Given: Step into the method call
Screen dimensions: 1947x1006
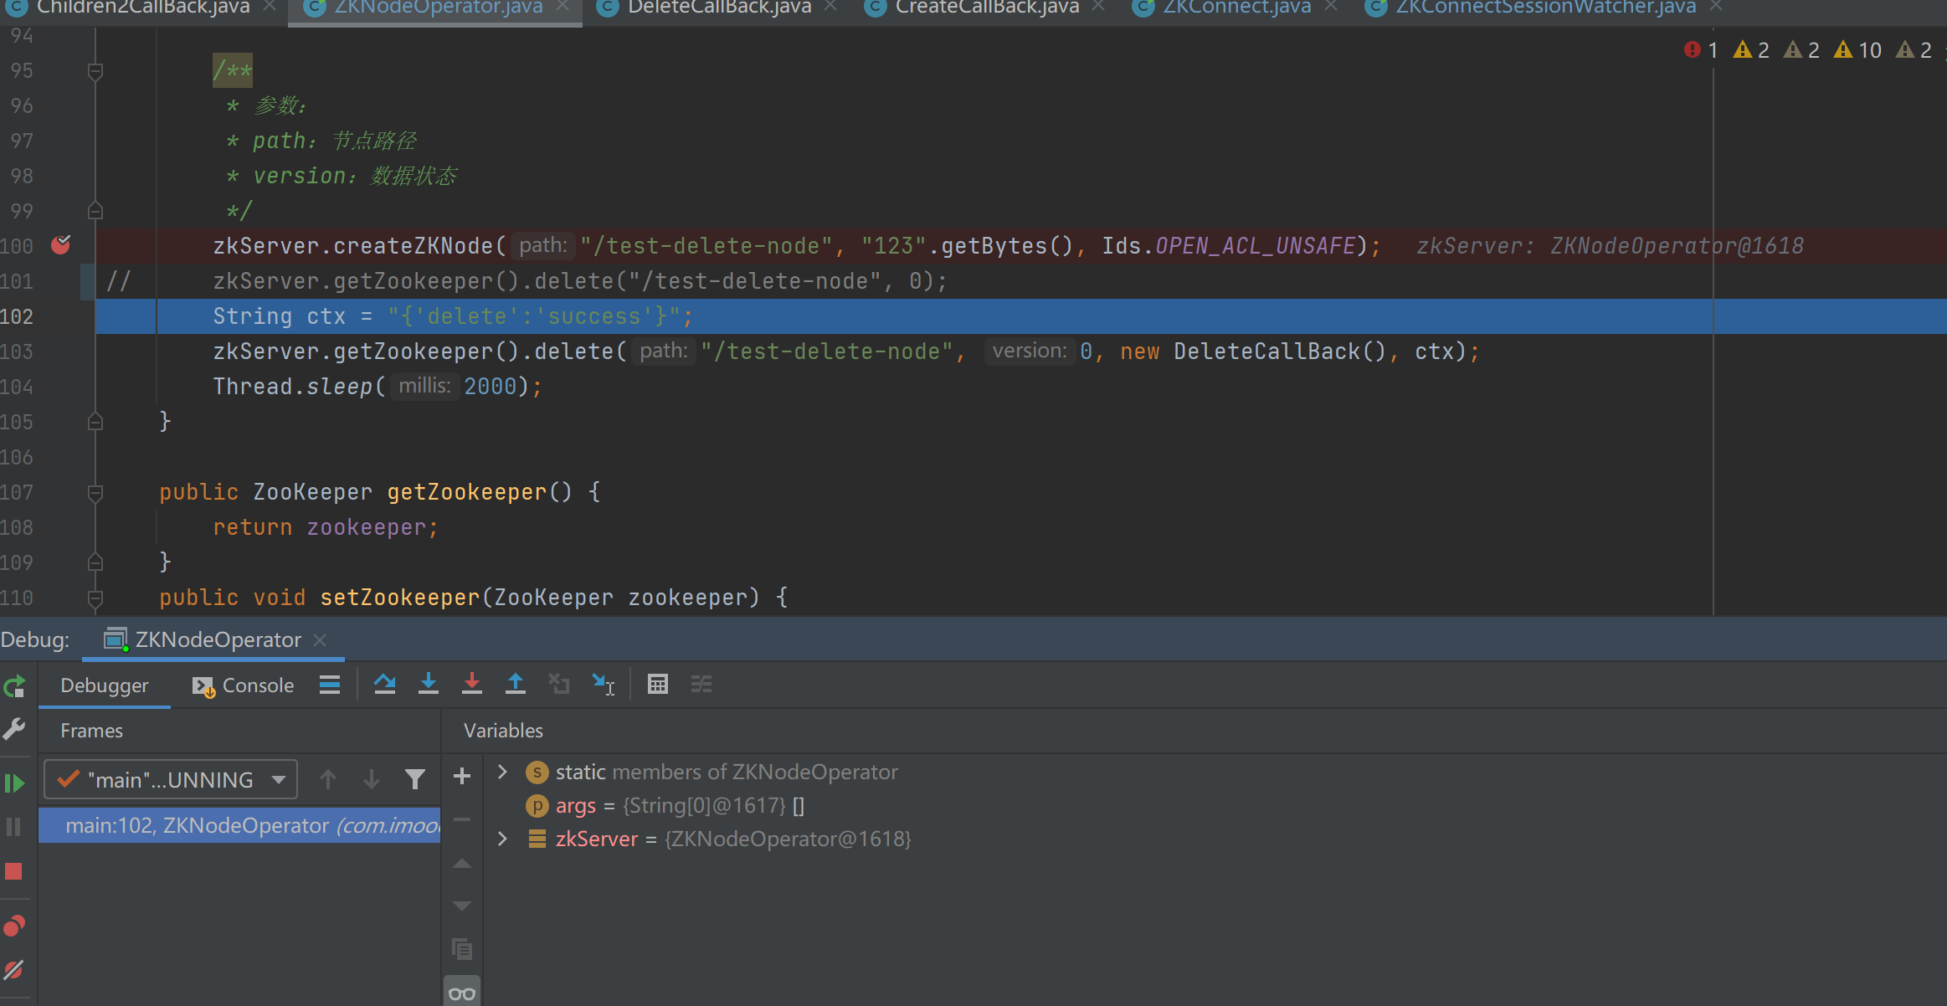Looking at the screenshot, I should (x=429, y=685).
